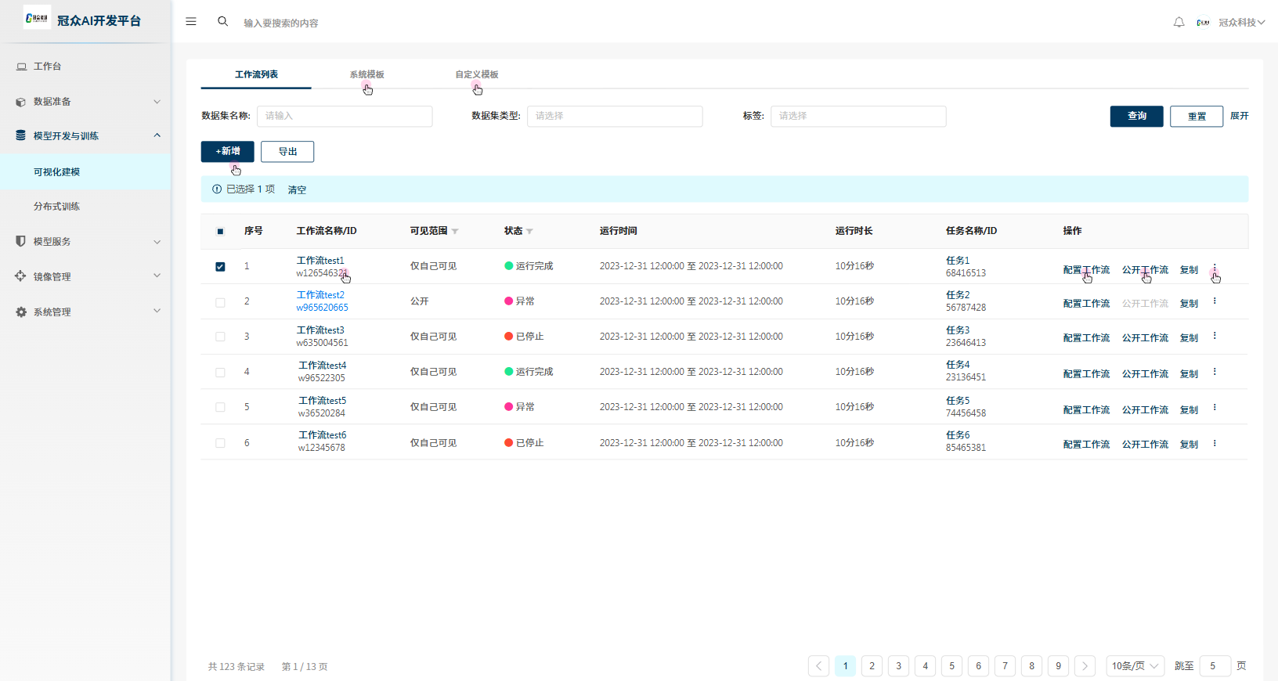Switch to the 自定义模板 tab
The image size is (1278, 681).
(477, 75)
